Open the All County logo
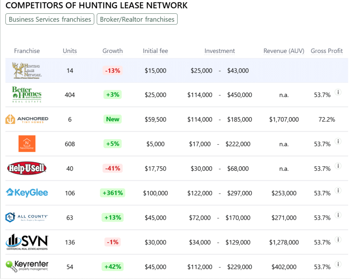Image resolution: width=351 pixels, height=279 pixels. coord(27,217)
